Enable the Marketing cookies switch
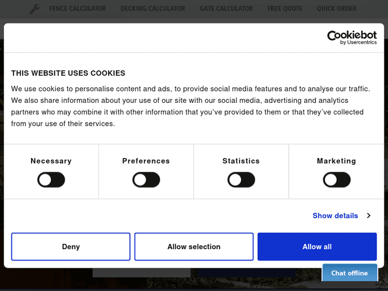This screenshot has width=388, height=291. 337,180
